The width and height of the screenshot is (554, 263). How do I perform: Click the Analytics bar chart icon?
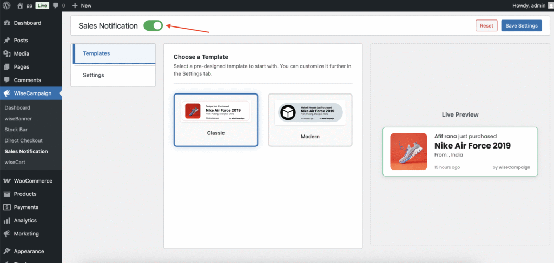click(6, 220)
